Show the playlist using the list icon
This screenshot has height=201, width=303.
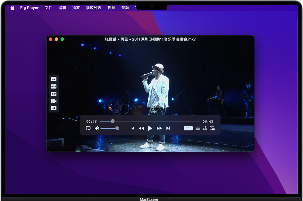[x=198, y=128]
